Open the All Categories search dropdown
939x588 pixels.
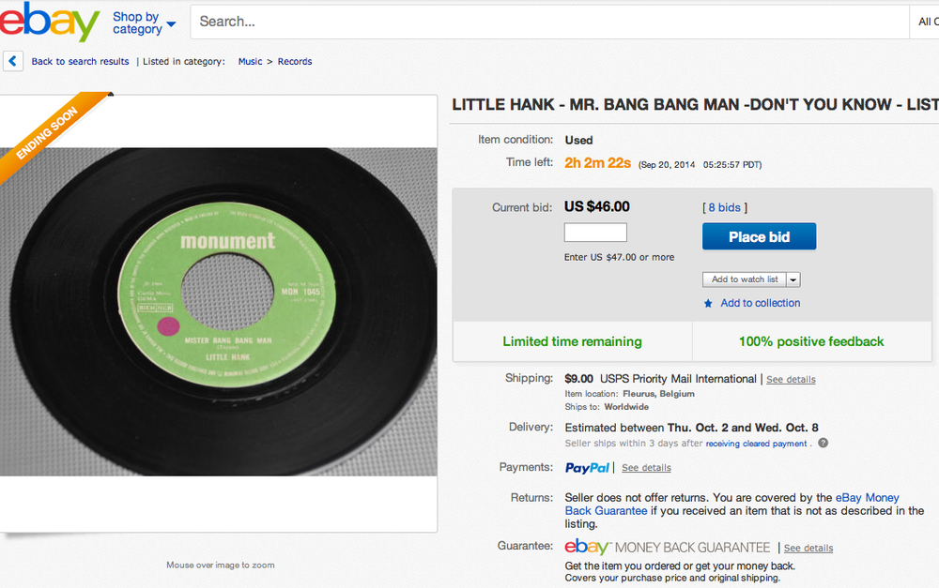pyautogui.click(x=925, y=22)
